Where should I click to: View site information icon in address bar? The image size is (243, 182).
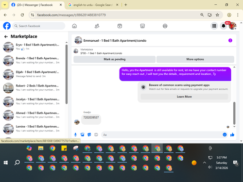(x=33, y=15)
